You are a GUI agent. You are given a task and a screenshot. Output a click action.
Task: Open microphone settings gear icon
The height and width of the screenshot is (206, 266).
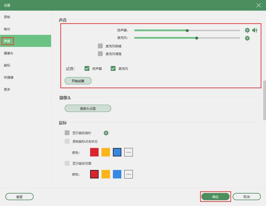coord(247,38)
